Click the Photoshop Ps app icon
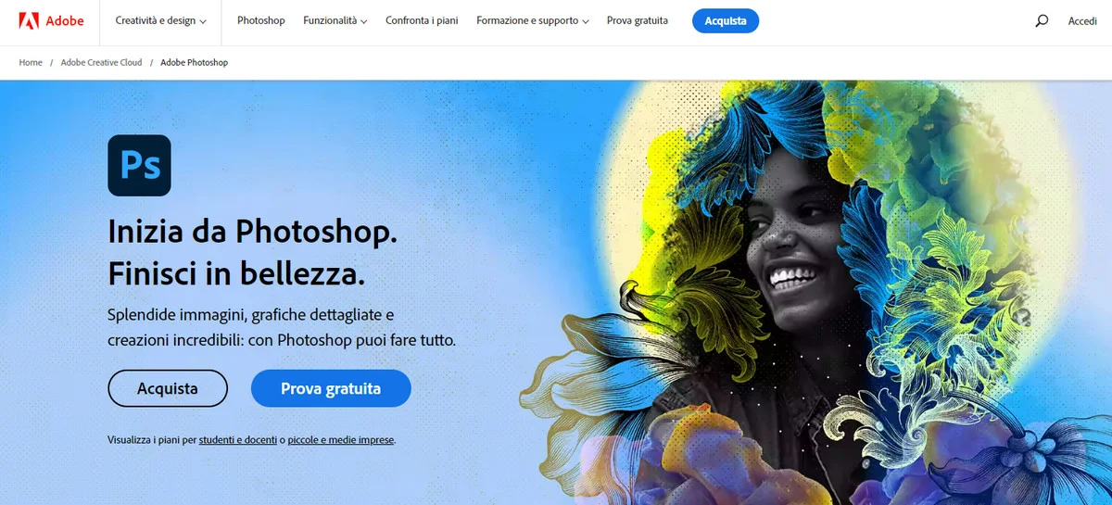The width and height of the screenshot is (1112, 505). [x=140, y=165]
